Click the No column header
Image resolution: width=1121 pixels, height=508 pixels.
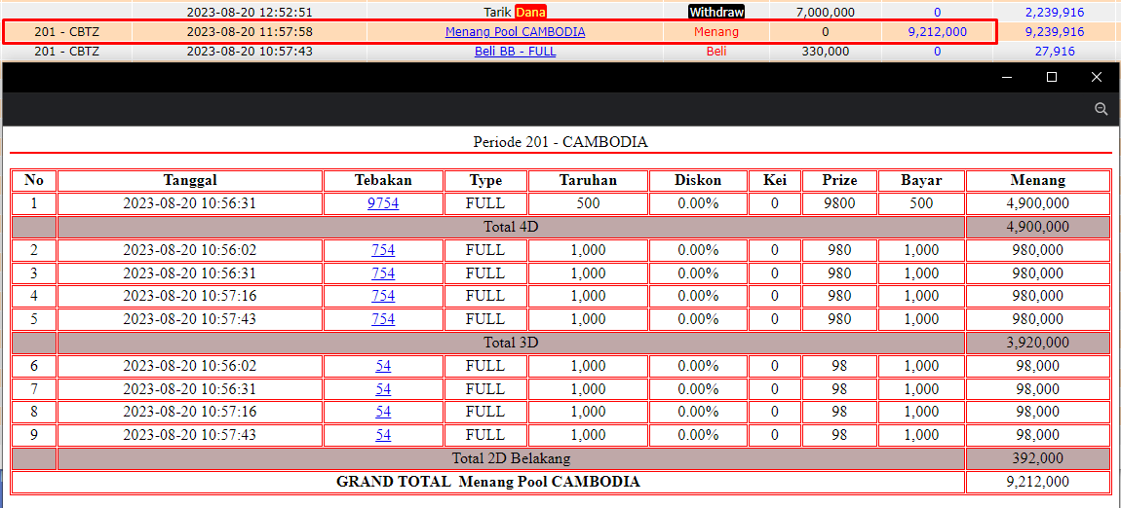(33, 180)
